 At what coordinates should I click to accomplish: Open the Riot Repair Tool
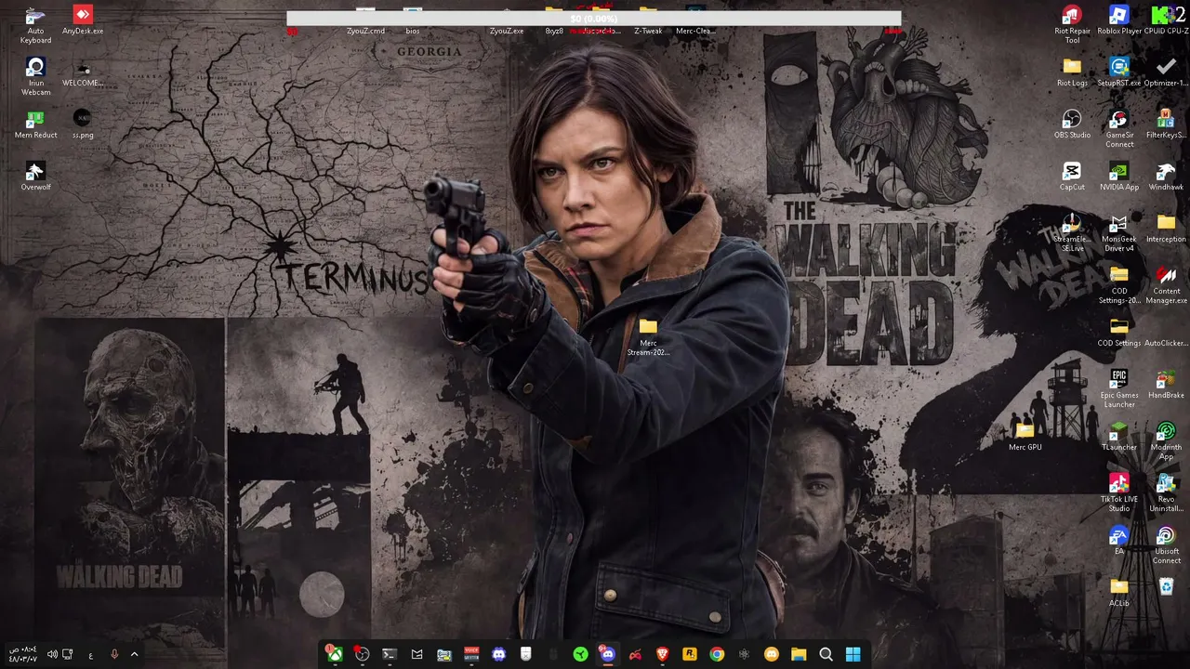coord(1072,25)
